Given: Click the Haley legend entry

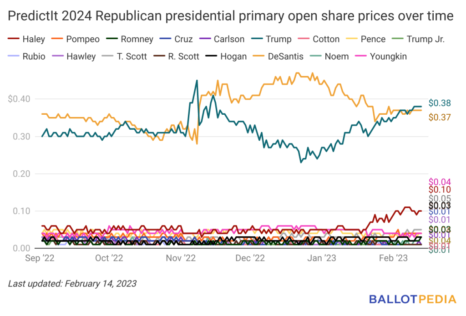Looking at the screenshot, I should point(26,39).
